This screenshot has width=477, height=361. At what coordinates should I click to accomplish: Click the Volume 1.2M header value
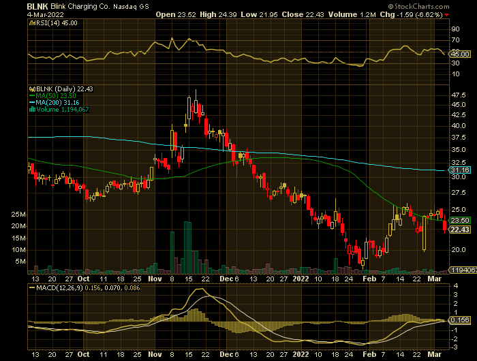352,14
